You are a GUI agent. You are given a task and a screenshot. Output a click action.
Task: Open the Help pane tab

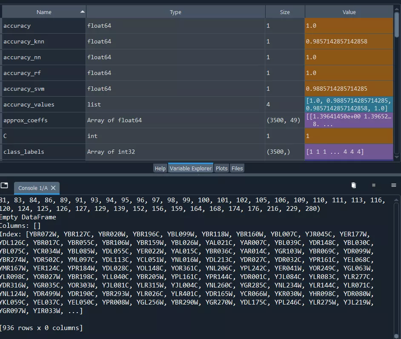click(x=160, y=168)
